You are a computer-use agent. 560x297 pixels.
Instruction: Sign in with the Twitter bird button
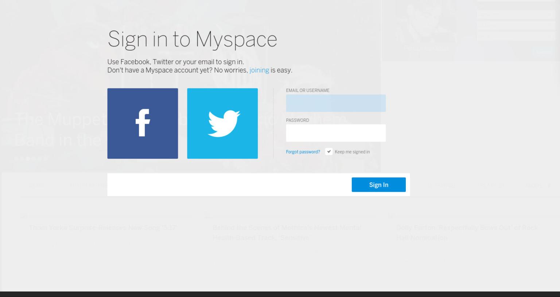tap(222, 123)
